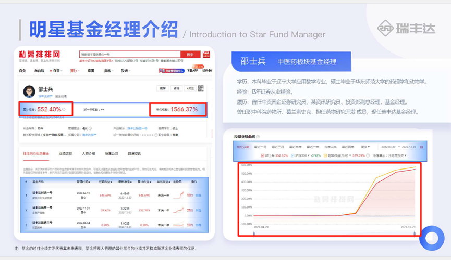Select 今年以来 chart time range

pos(331,147)
